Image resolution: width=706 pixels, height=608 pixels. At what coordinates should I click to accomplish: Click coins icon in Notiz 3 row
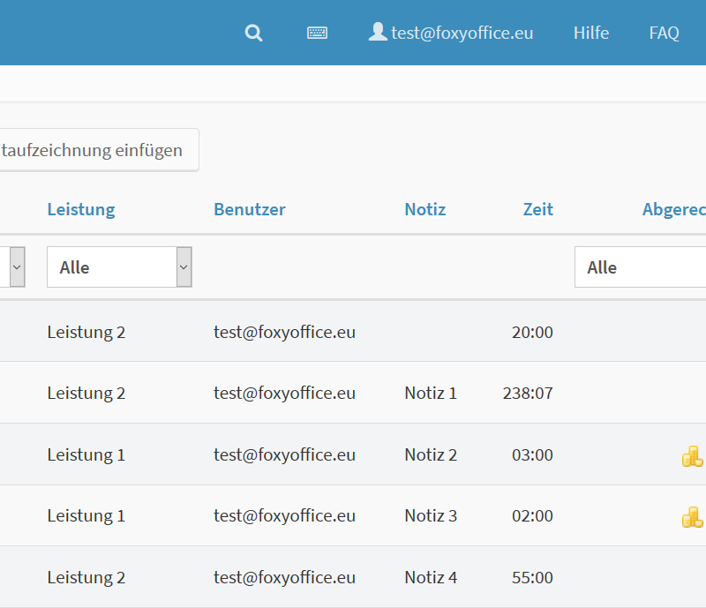pyautogui.click(x=692, y=516)
